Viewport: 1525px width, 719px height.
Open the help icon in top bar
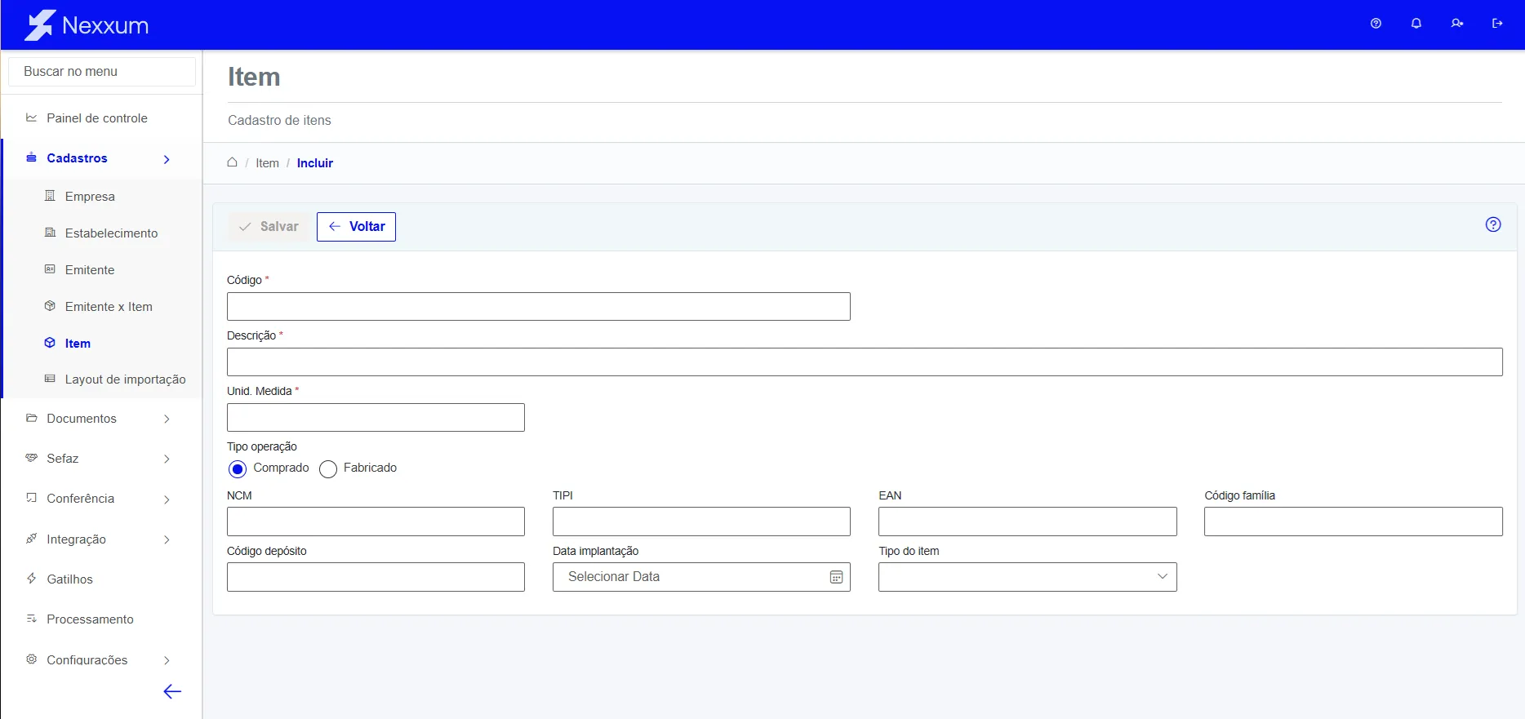[x=1376, y=24]
